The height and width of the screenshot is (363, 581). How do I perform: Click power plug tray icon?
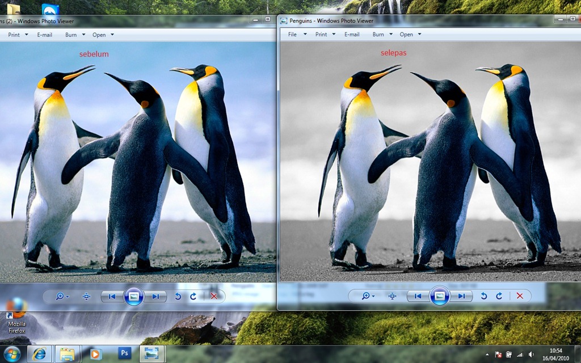coord(510,354)
